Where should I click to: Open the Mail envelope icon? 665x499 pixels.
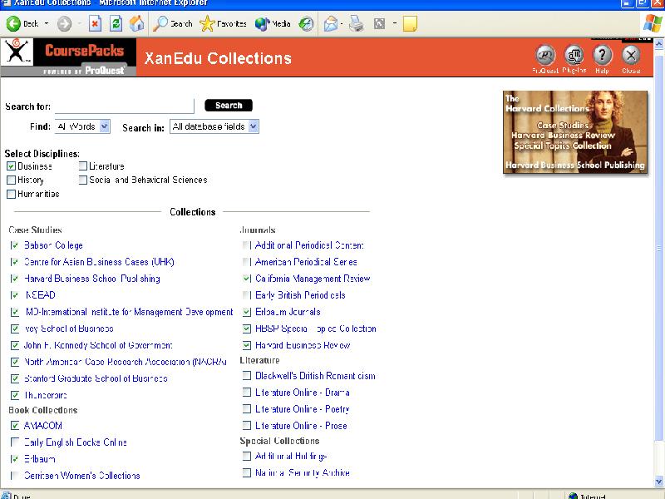(x=330, y=24)
